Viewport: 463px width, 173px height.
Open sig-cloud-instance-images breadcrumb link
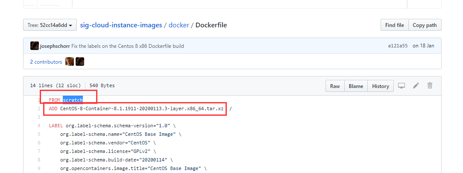pyautogui.click(x=121, y=25)
